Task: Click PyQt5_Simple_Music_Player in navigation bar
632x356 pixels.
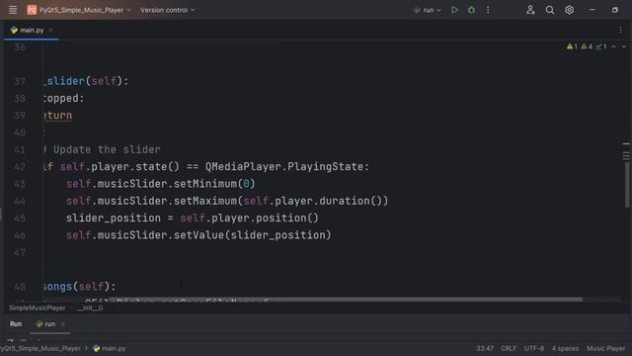Action: tap(40, 348)
